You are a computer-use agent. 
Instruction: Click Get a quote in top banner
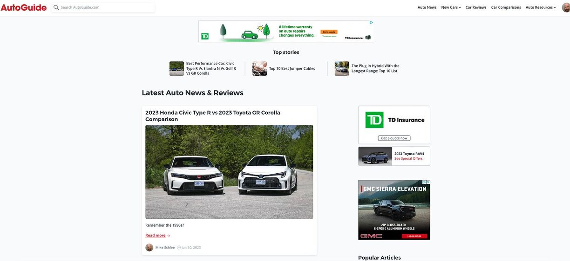point(329,32)
